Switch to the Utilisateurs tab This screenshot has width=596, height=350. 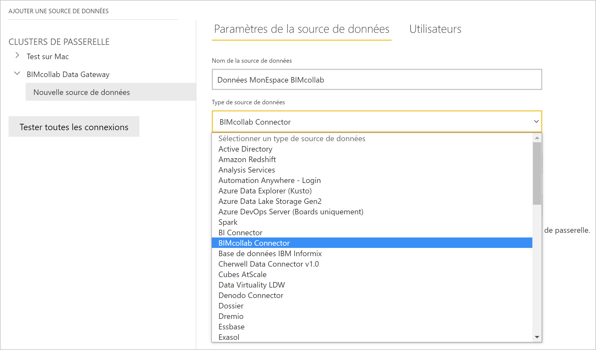coord(435,29)
